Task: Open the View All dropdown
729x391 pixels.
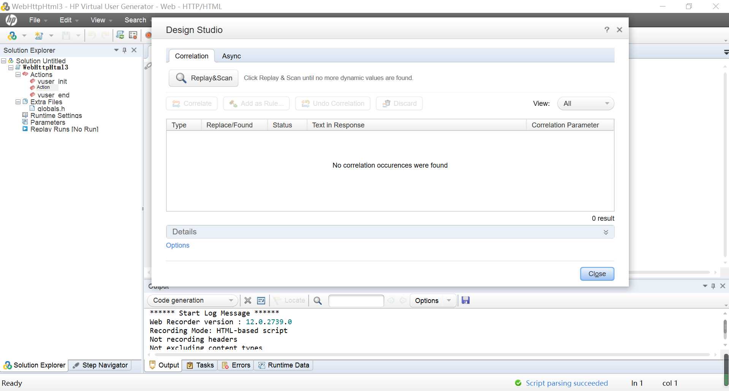Action: coord(585,104)
